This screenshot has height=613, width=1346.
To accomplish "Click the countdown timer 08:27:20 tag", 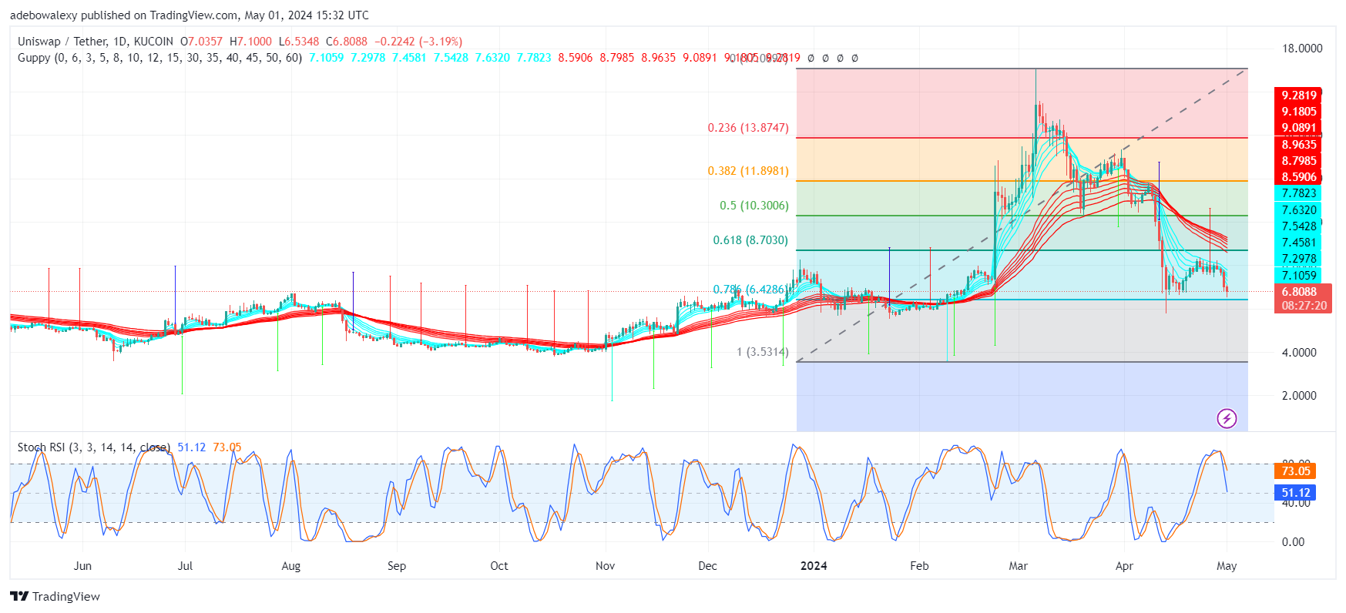I will coord(1304,306).
